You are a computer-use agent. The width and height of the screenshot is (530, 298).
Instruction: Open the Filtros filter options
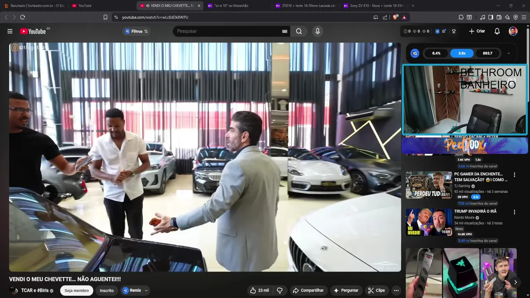[x=136, y=31]
